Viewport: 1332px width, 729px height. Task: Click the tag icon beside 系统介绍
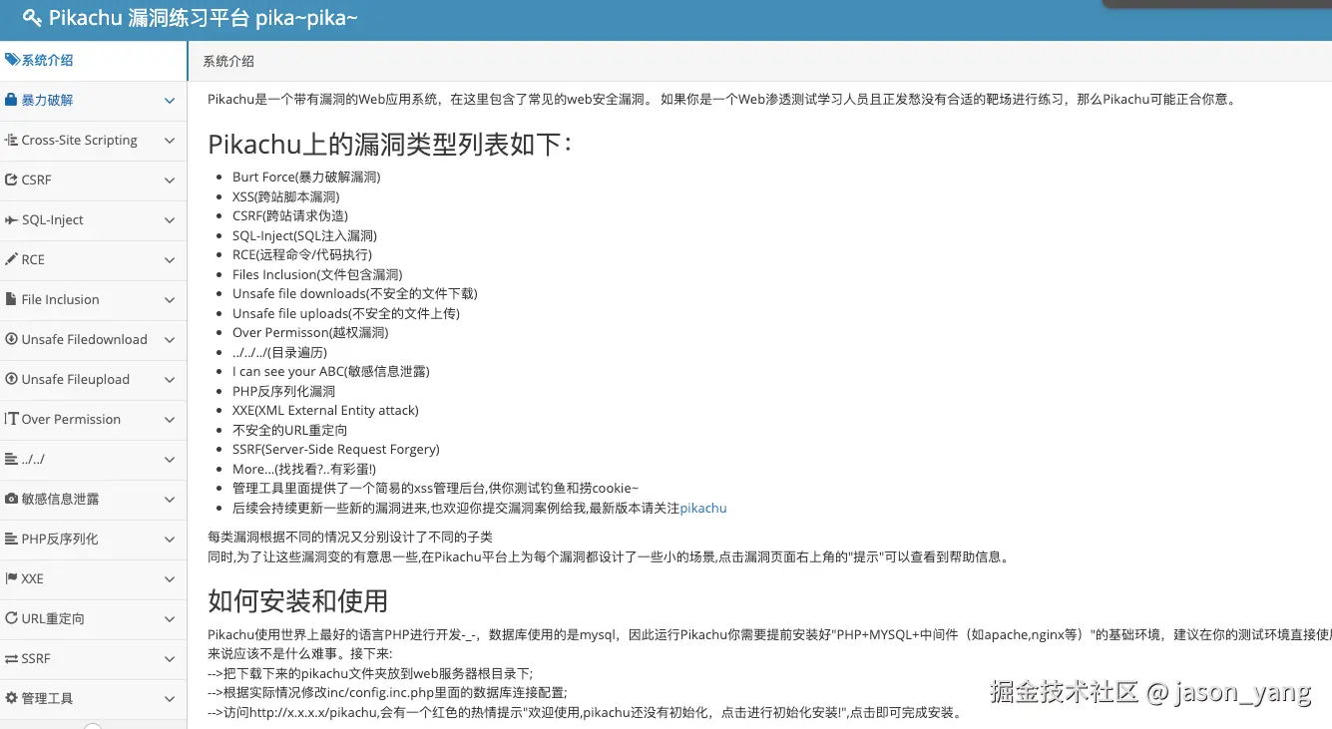coord(12,60)
